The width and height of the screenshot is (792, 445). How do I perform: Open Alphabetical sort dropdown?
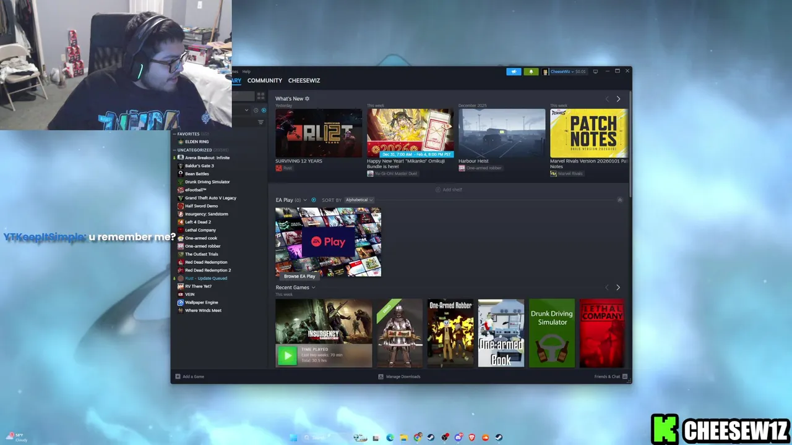359,200
